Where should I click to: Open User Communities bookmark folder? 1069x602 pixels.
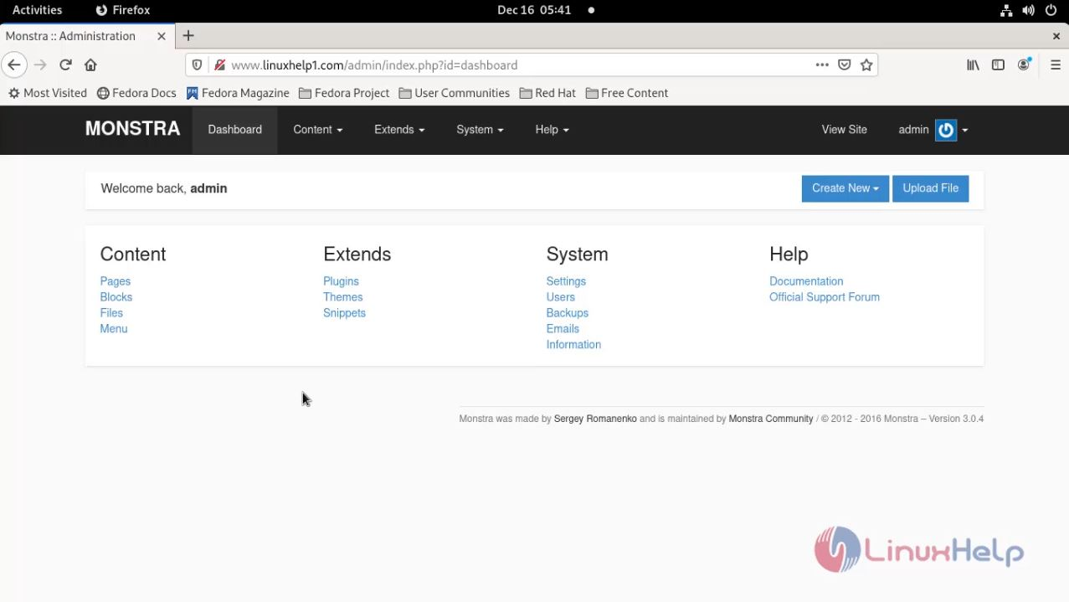pyautogui.click(x=455, y=93)
